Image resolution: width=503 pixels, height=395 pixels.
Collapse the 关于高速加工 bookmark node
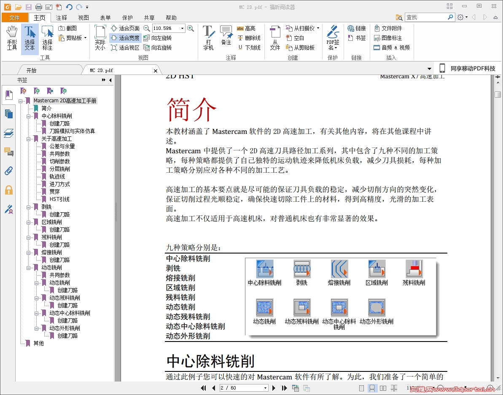coord(28,139)
